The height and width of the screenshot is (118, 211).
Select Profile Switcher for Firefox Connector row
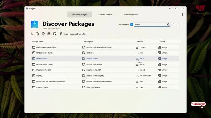[x=105, y=81]
